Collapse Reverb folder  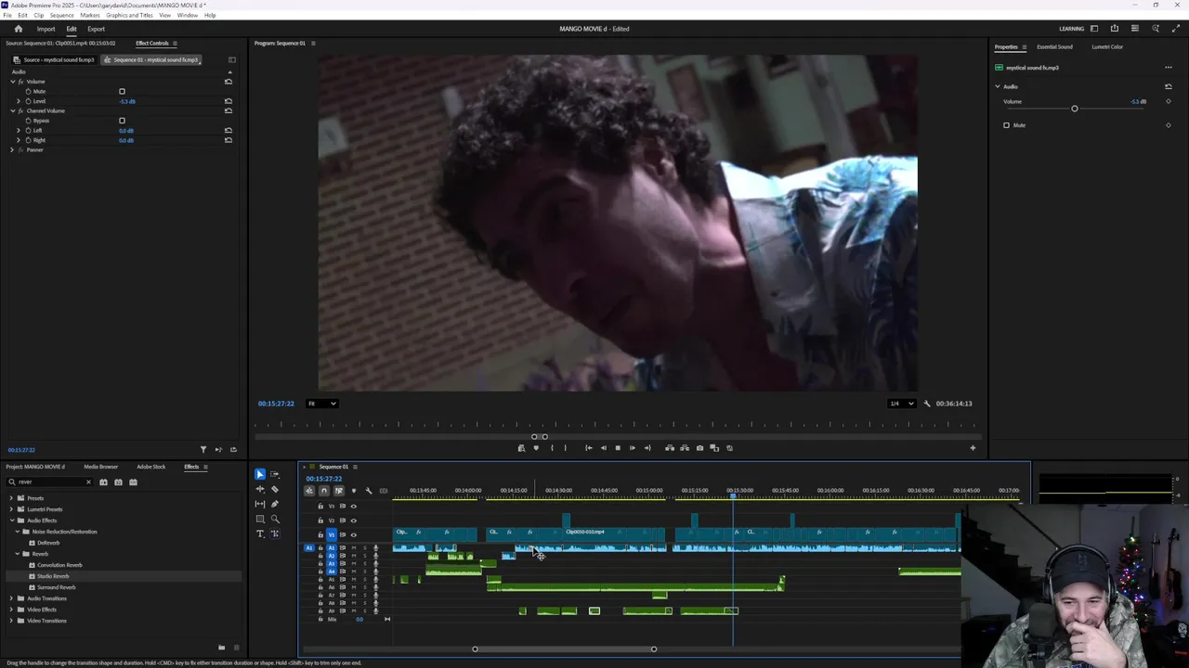(x=18, y=554)
